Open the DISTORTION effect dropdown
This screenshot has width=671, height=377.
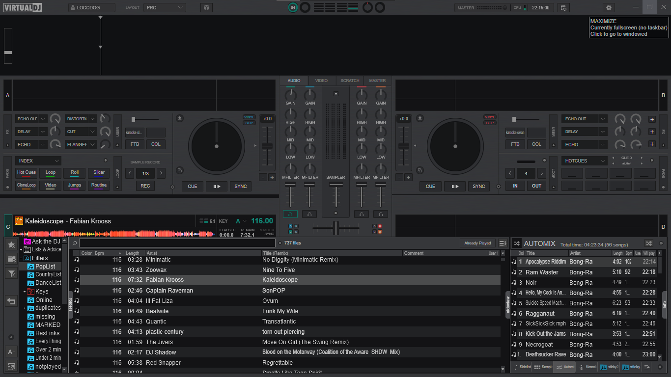coord(81,119)
